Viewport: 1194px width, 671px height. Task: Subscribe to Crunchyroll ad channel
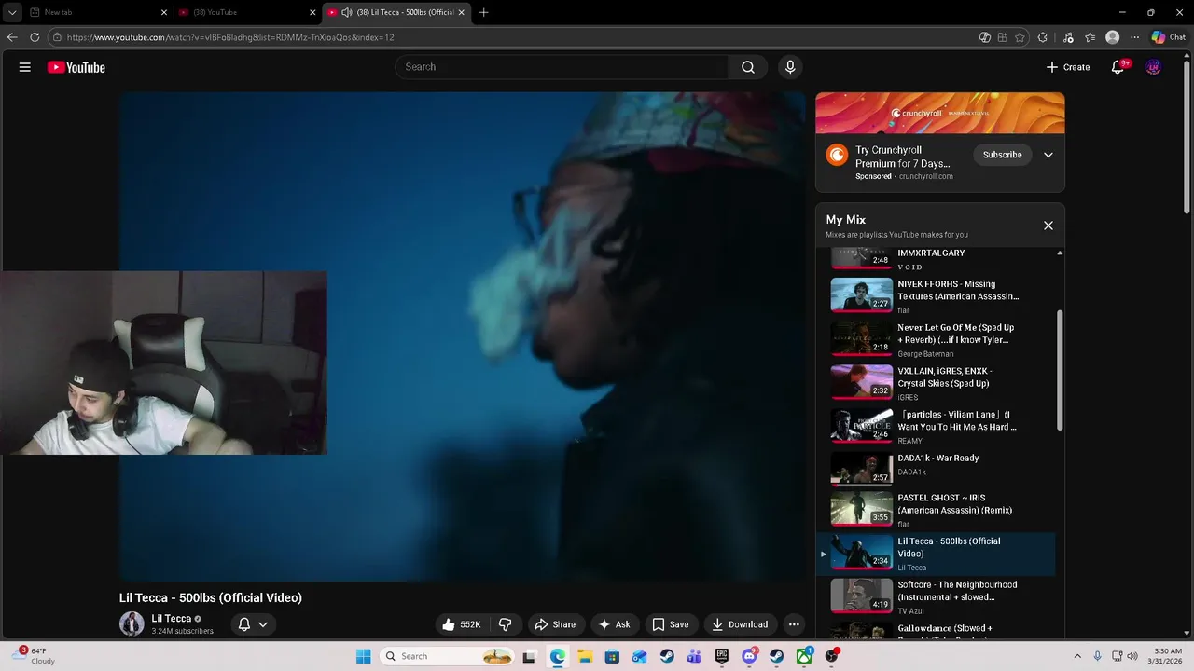(1002, 155)
